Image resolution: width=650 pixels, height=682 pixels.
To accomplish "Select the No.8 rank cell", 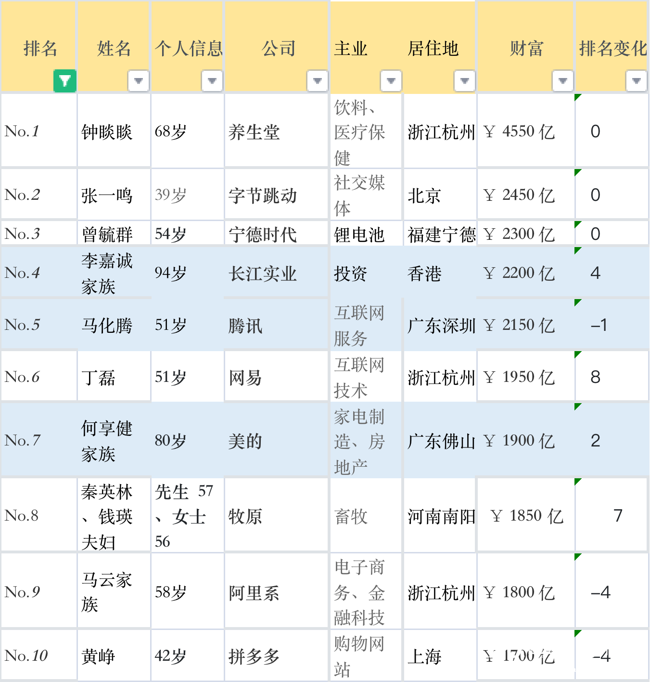I will pyautogui.click(x=38, y=515).
